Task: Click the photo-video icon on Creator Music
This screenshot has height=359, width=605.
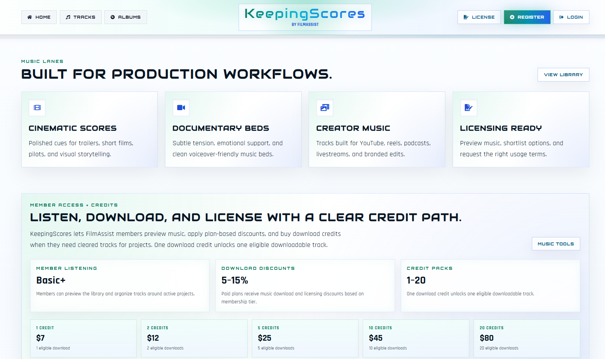Action: (325, 107)
